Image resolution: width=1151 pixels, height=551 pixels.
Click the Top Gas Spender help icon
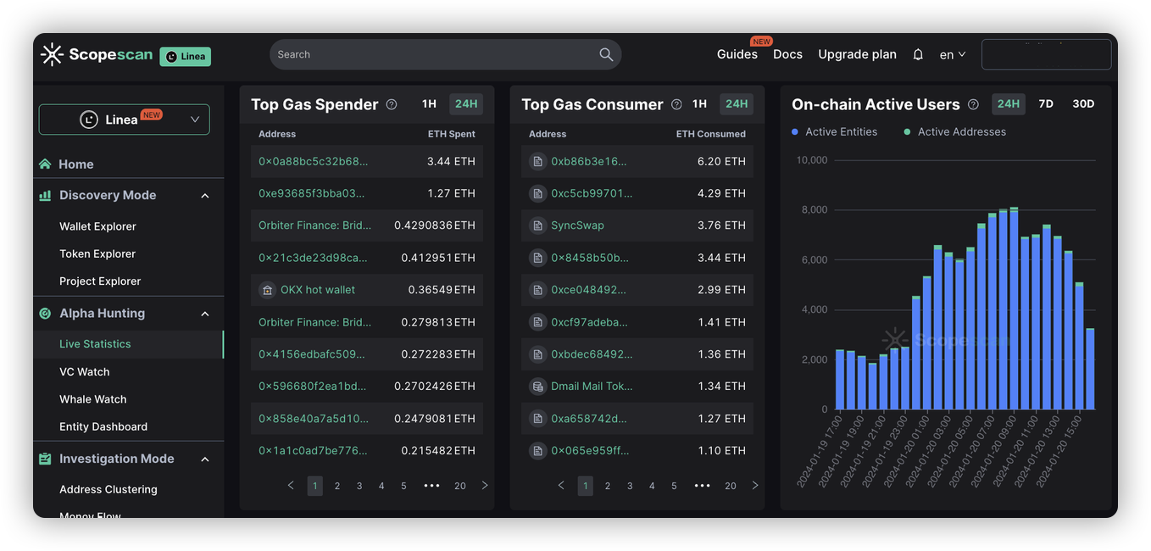point(392,104)
